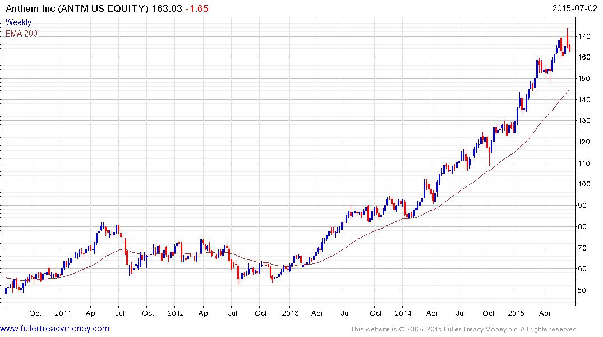This screenshot has width=603, height=337.
Task: Click the 160 price axis label
Action: pyautogui.click(x=584, y=57)
